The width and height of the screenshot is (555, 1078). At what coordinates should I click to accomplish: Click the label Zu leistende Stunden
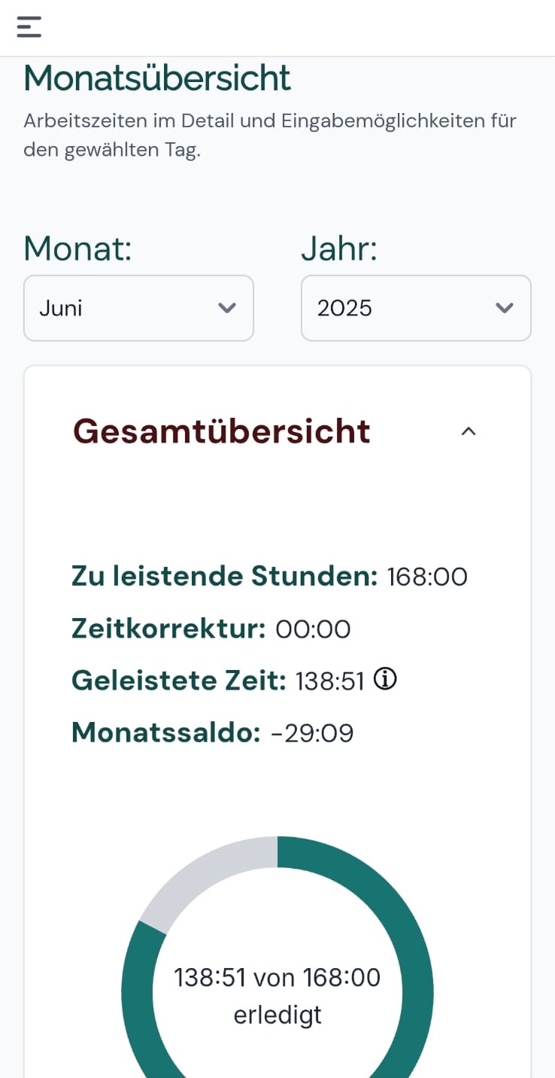pyautogui.click(x=223, y=576)
